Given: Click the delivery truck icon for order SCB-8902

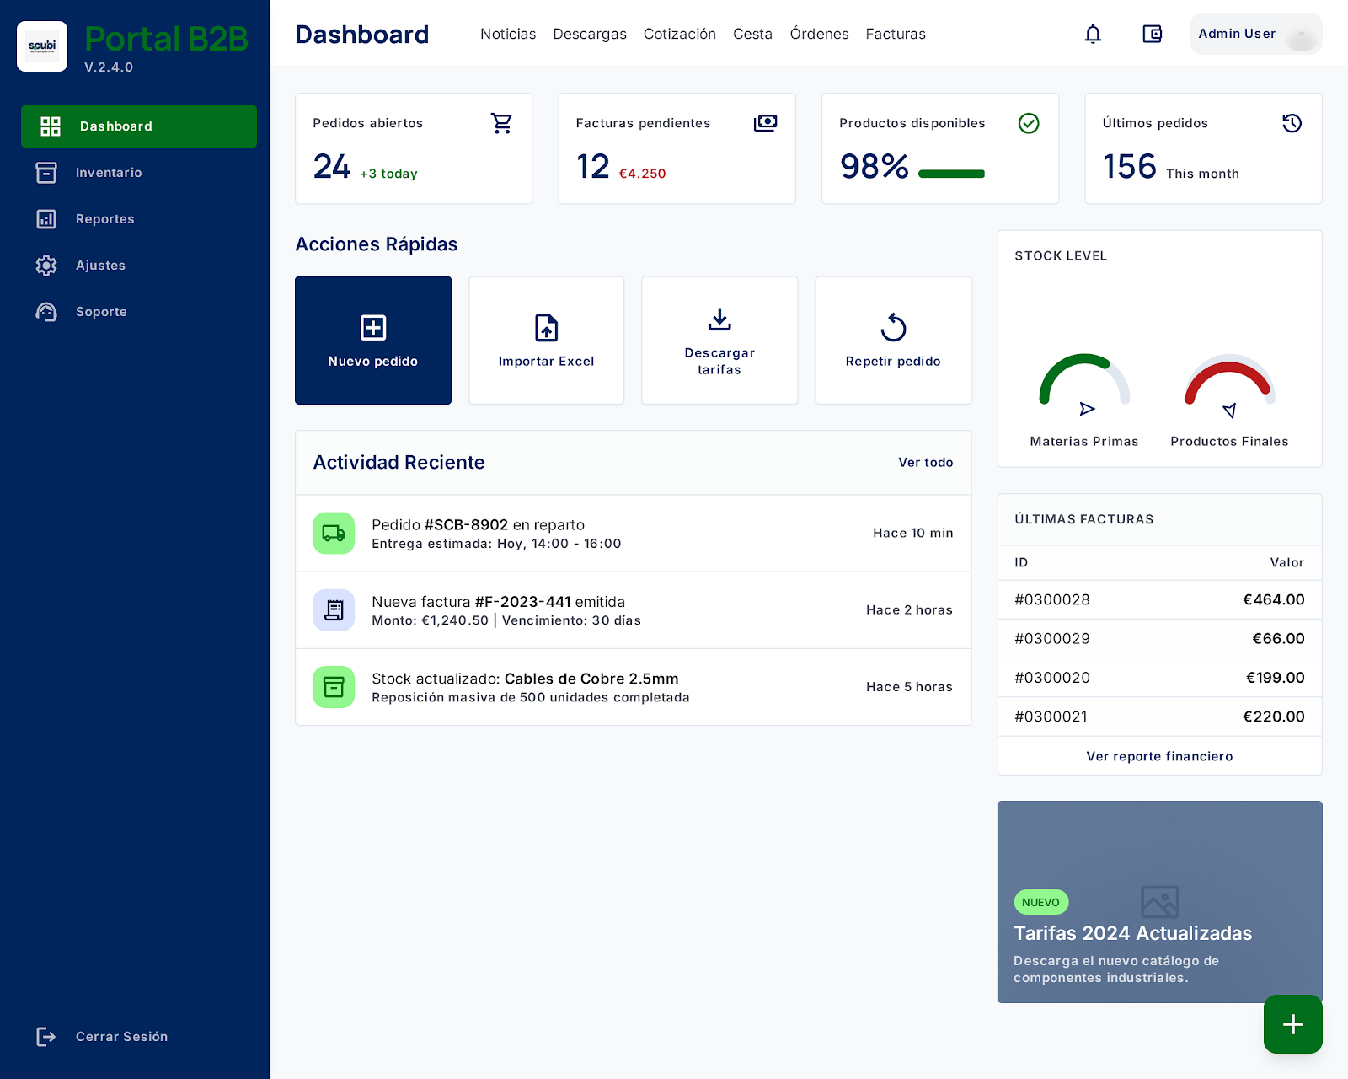Looking at the screenshot, I should pos(334,534).
